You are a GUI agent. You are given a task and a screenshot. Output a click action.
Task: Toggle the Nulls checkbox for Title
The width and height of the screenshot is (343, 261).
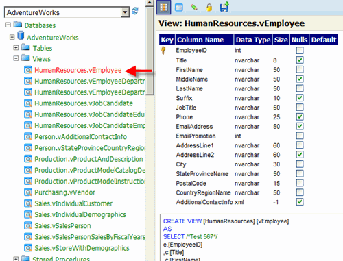[x=300, y=60]
